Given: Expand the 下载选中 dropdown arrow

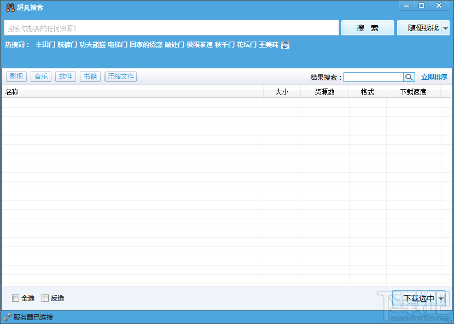Looking at the screenshot, I should coord(441,298).
